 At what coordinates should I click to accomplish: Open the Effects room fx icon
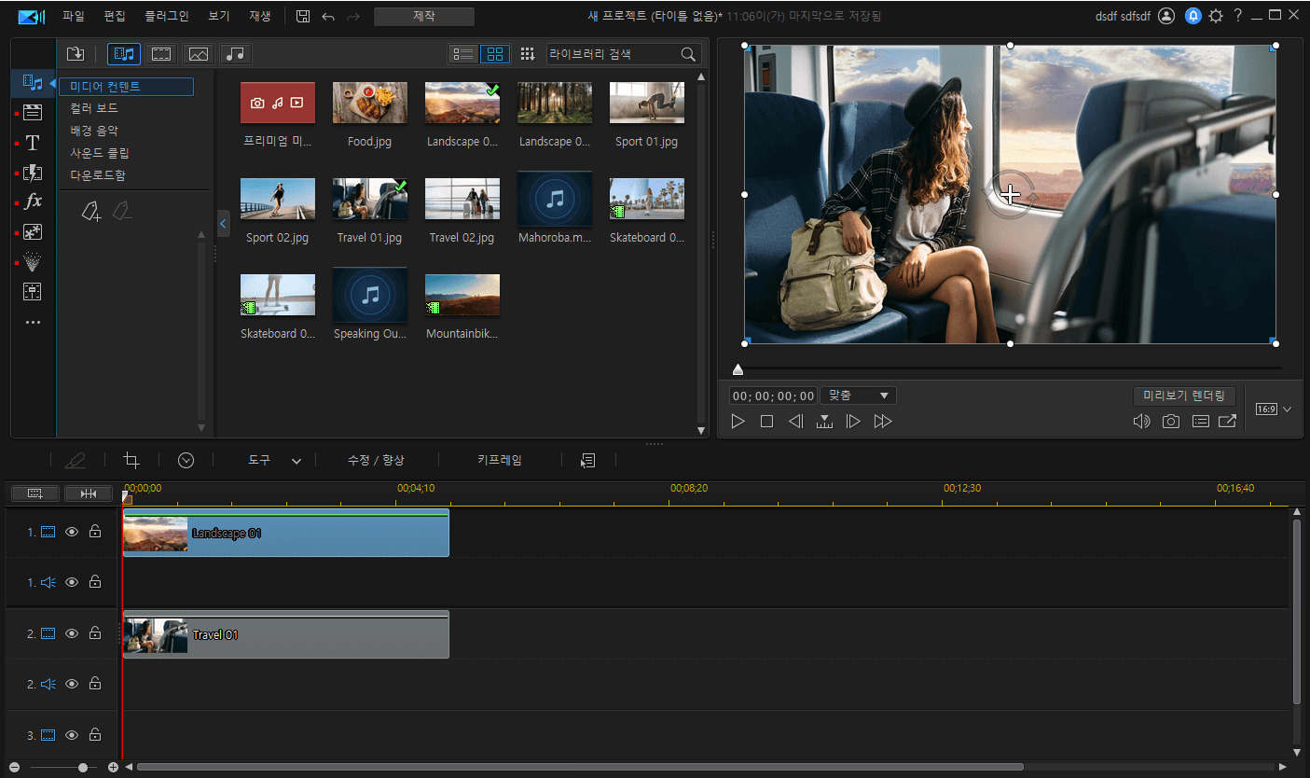[33, 201]
